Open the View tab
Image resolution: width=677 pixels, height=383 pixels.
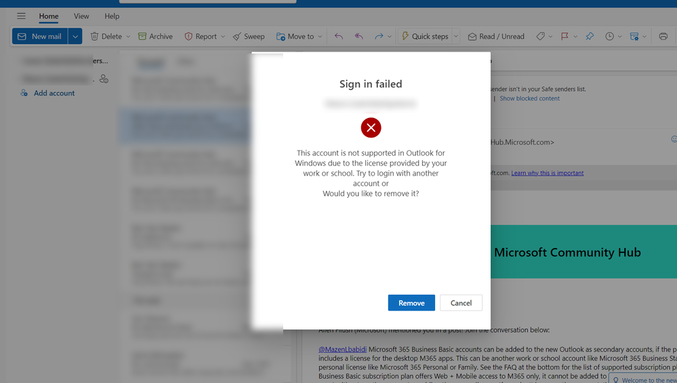(81, 16)
